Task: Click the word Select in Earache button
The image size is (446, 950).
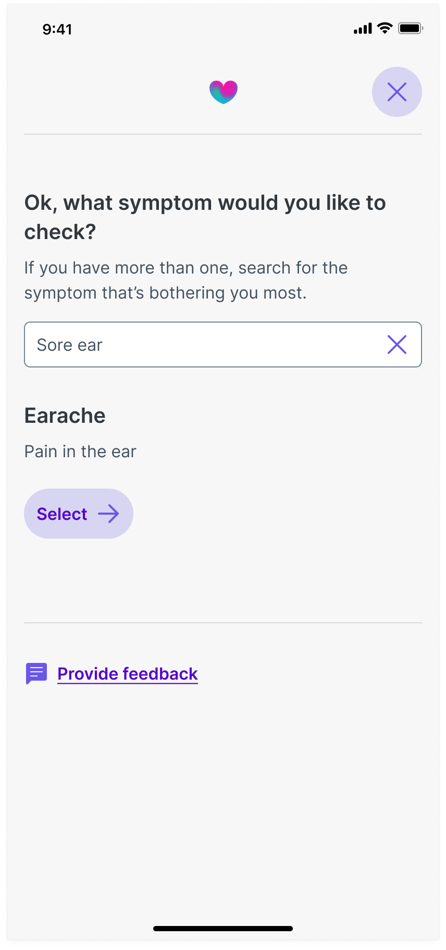Action: pyautogui.click(x=62, y=514)
